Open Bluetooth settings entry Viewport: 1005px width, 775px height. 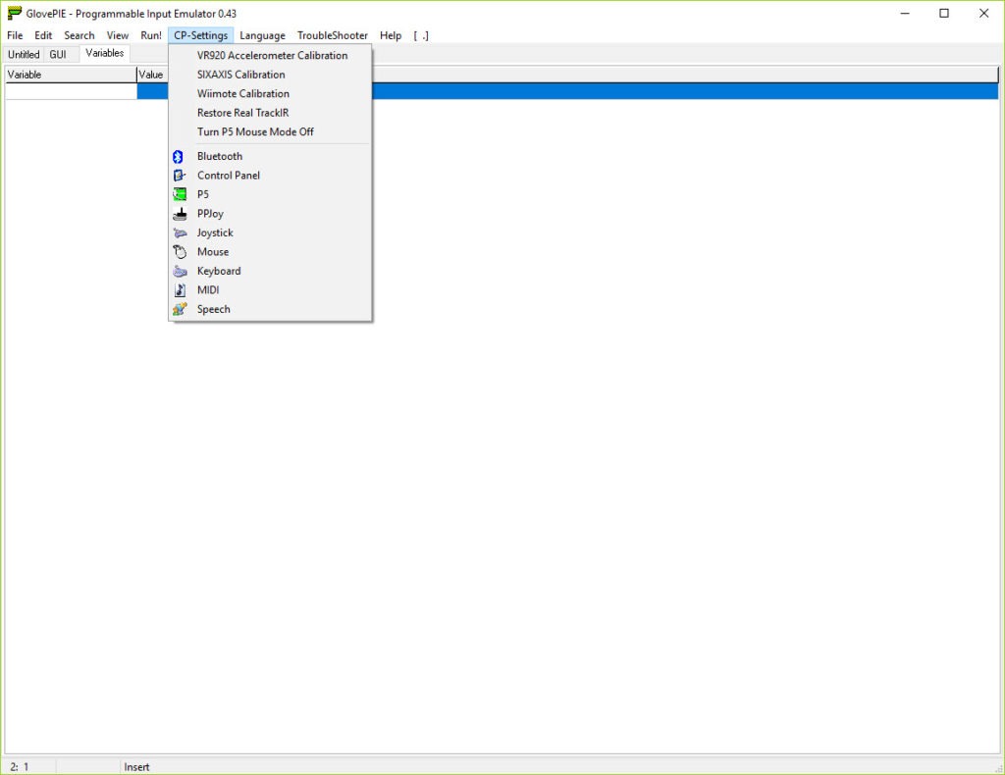coord(270,156)
